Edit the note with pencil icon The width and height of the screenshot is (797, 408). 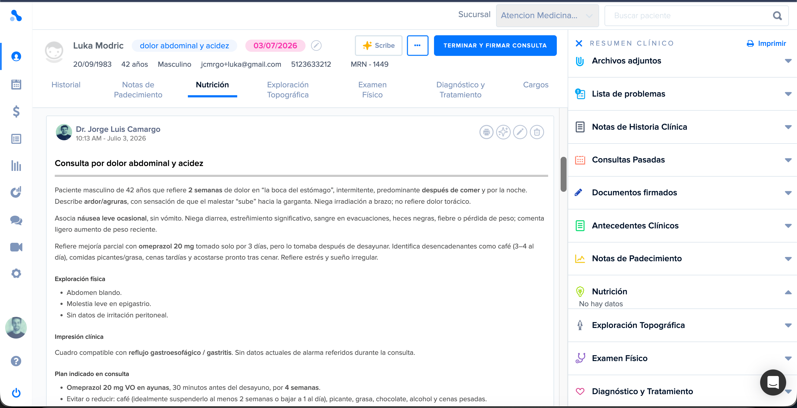click(x=520, y=132)
